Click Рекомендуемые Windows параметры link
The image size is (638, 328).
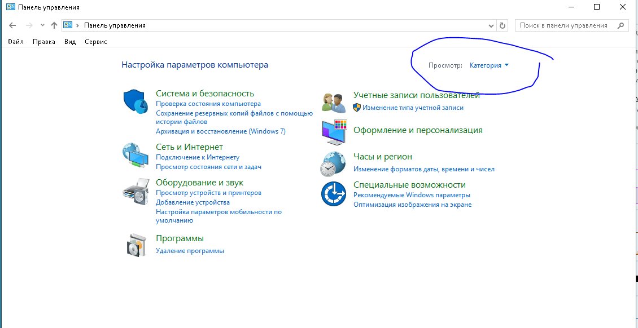click(x=412, y=195)
